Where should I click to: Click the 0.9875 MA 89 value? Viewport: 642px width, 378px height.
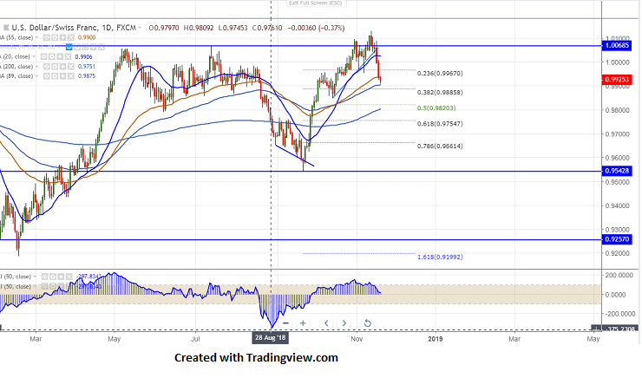pos(87,76)
